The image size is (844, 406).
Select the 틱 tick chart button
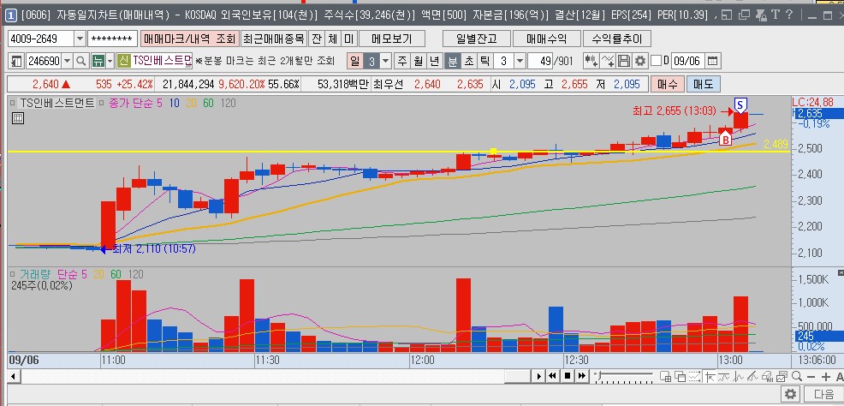484,61
